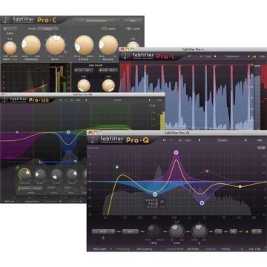
Task: Click MIDI Learn in Pro-Q bottom bar
Action: pos(100,248)
